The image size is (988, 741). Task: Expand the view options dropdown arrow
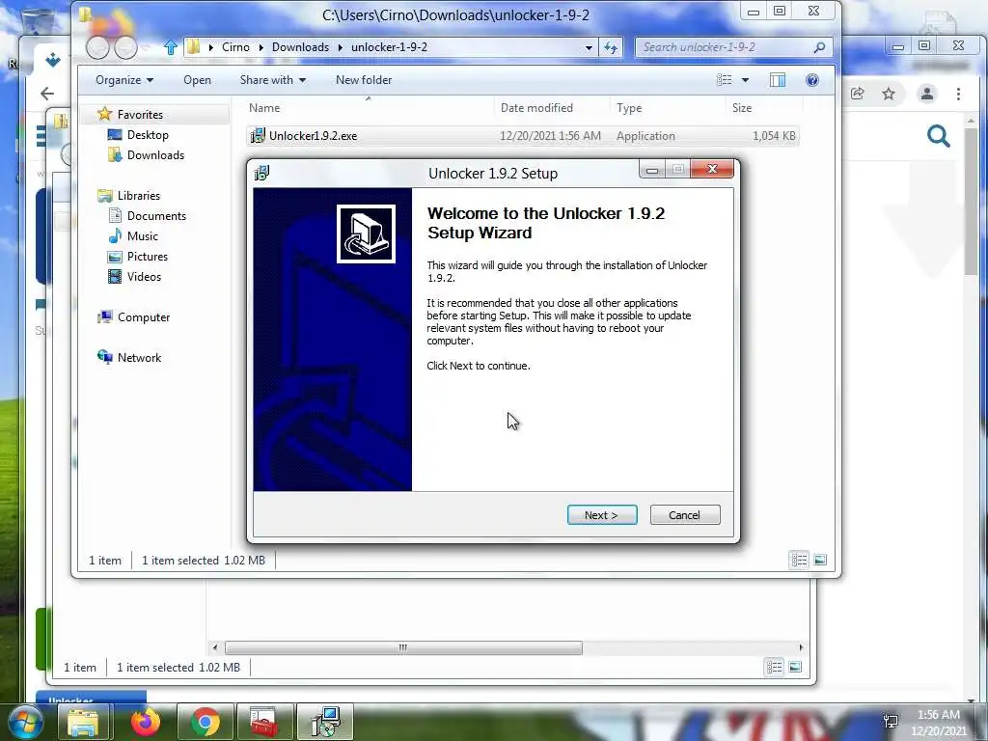point(746,80)
